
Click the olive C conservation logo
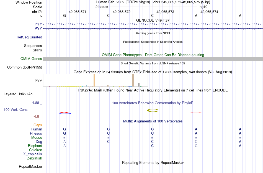tap(153, 110)
